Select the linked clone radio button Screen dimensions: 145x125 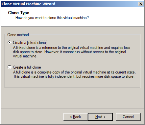[x=10, y=42]
